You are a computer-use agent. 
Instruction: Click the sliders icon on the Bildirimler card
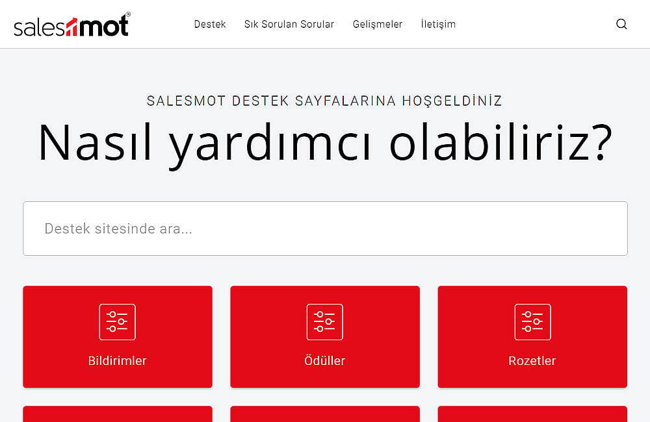[x=117, y=322]
